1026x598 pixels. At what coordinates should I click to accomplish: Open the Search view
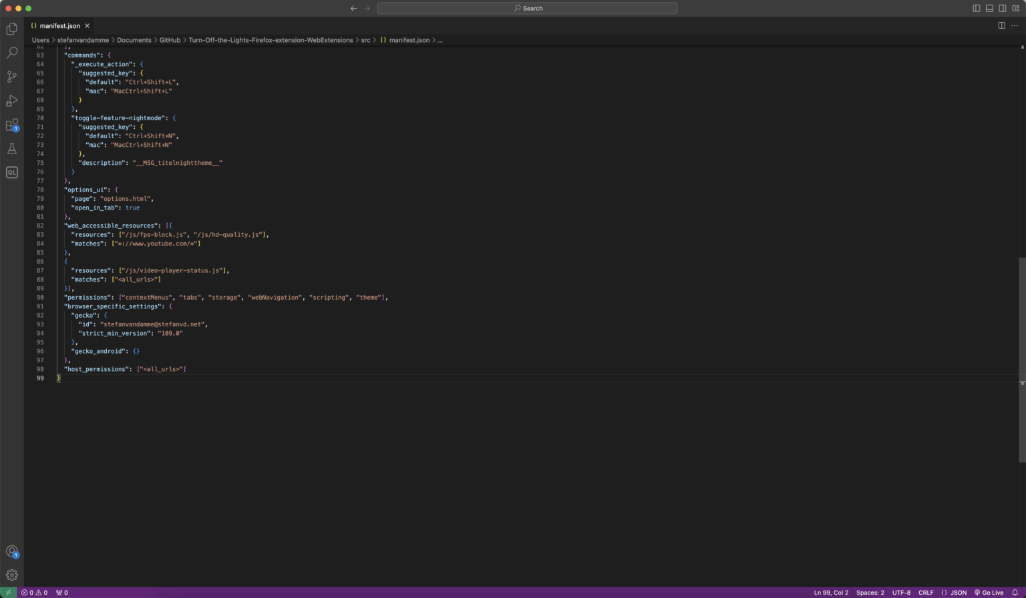tap(11, 52)
